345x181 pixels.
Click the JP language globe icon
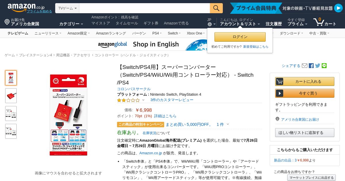click(210, 24)
